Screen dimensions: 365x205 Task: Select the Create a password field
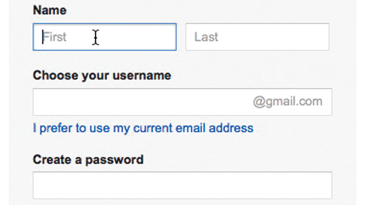182,185
